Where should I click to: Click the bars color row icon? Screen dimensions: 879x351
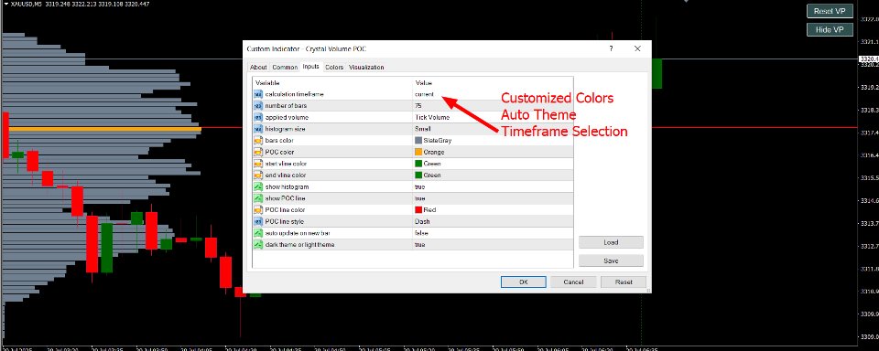pyautogui.click(x=258, y=141)
